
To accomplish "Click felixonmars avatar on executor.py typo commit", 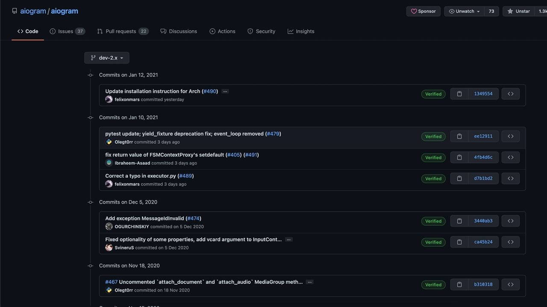I will click(109, 184).
